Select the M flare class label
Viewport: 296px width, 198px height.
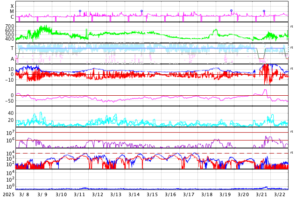(x=12, y=12)
